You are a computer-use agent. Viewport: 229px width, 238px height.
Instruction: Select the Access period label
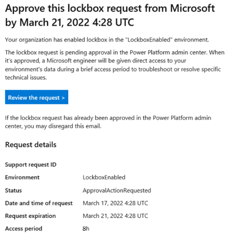(x=24, y=229)
